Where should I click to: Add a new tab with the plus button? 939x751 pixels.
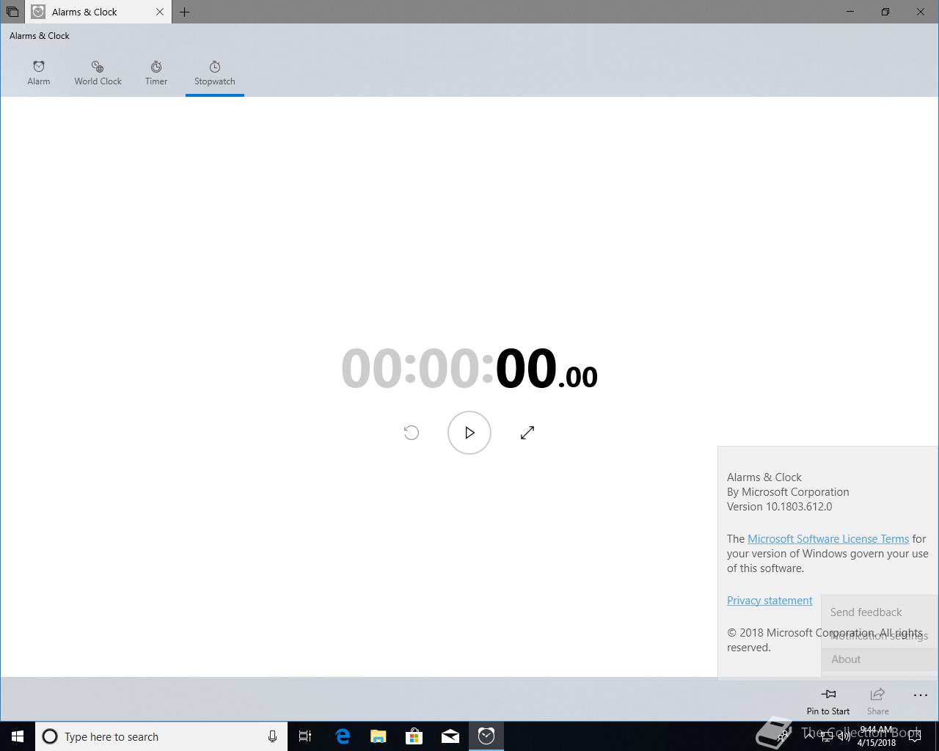185,12
